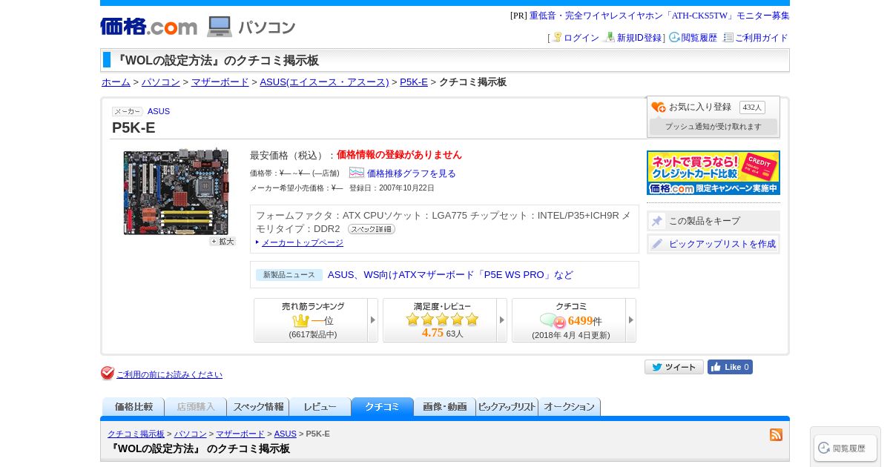Viewport: 890px width, 467px height.
Task: Click ホーム in top breadcrumb
Action: pos(116,82)
